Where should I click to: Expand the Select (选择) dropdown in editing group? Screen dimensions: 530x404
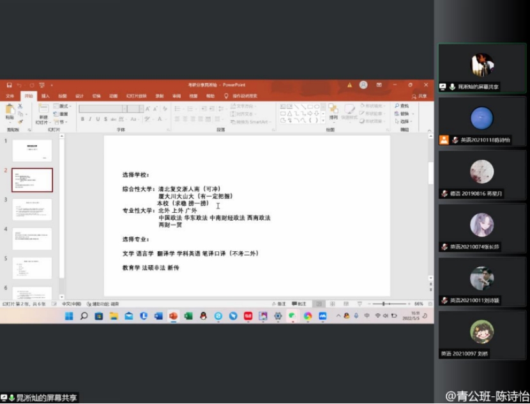[404, 121]
